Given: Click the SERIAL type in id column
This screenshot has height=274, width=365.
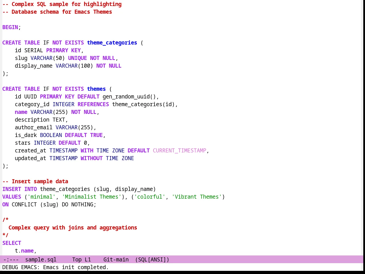Looking at the screenshot, I should tap(34, 50).
